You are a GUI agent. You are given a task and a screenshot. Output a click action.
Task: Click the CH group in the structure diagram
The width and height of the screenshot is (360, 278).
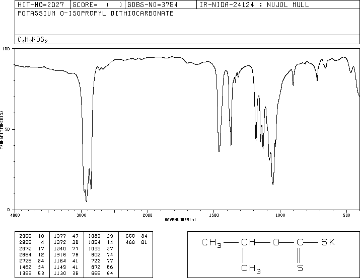coord(248,242)
